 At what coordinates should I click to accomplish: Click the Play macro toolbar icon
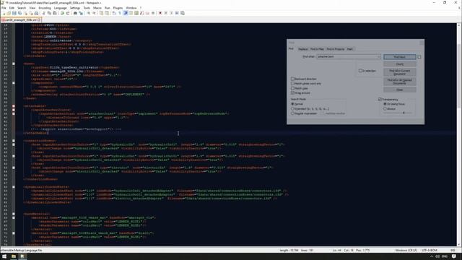172,13
